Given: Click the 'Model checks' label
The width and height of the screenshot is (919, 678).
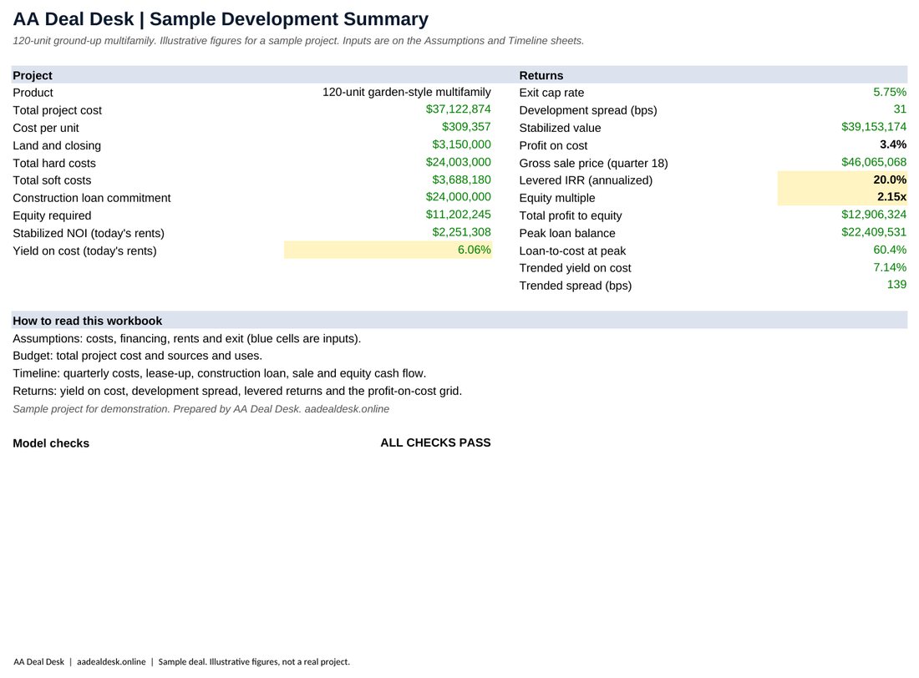Looking at the screenshot, I should point(51,443).
